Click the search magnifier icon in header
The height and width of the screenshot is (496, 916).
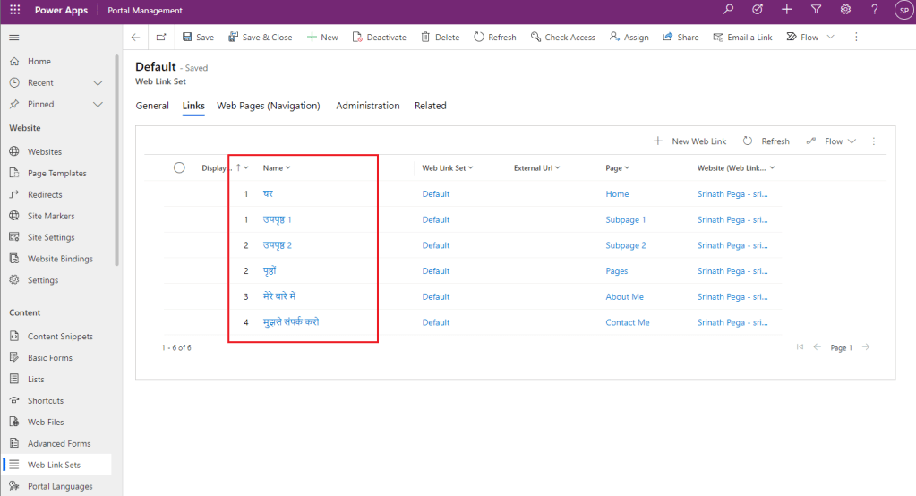tap(728, 10)
